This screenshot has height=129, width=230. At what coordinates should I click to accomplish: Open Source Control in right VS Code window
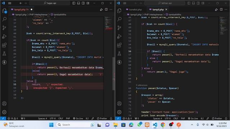pyautogui.click(x=119, y=28)
